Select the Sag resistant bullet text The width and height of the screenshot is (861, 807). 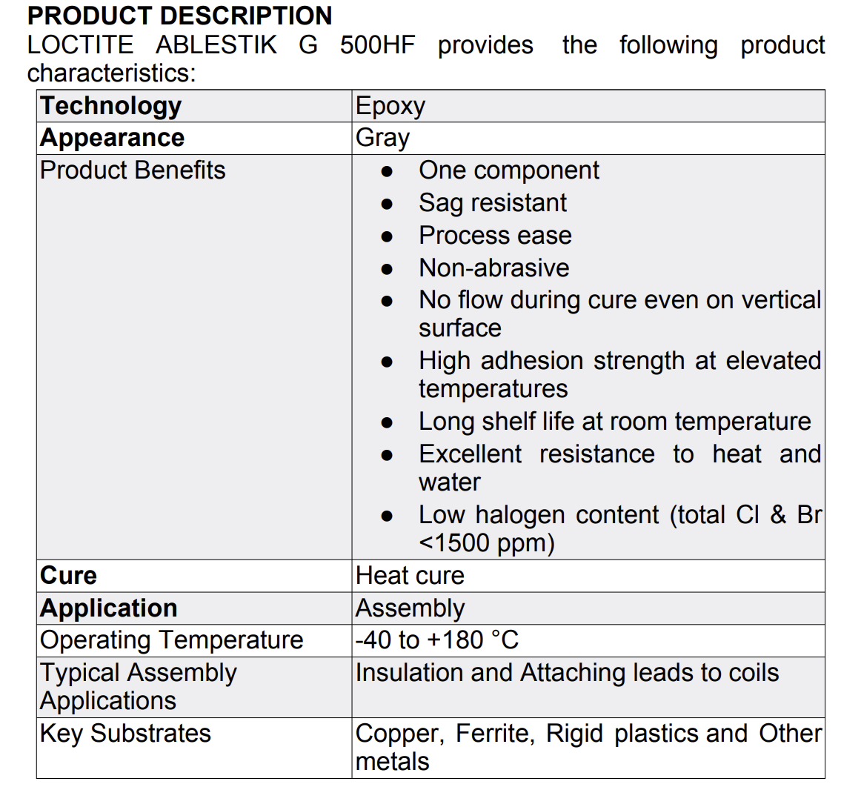[492, 203]
